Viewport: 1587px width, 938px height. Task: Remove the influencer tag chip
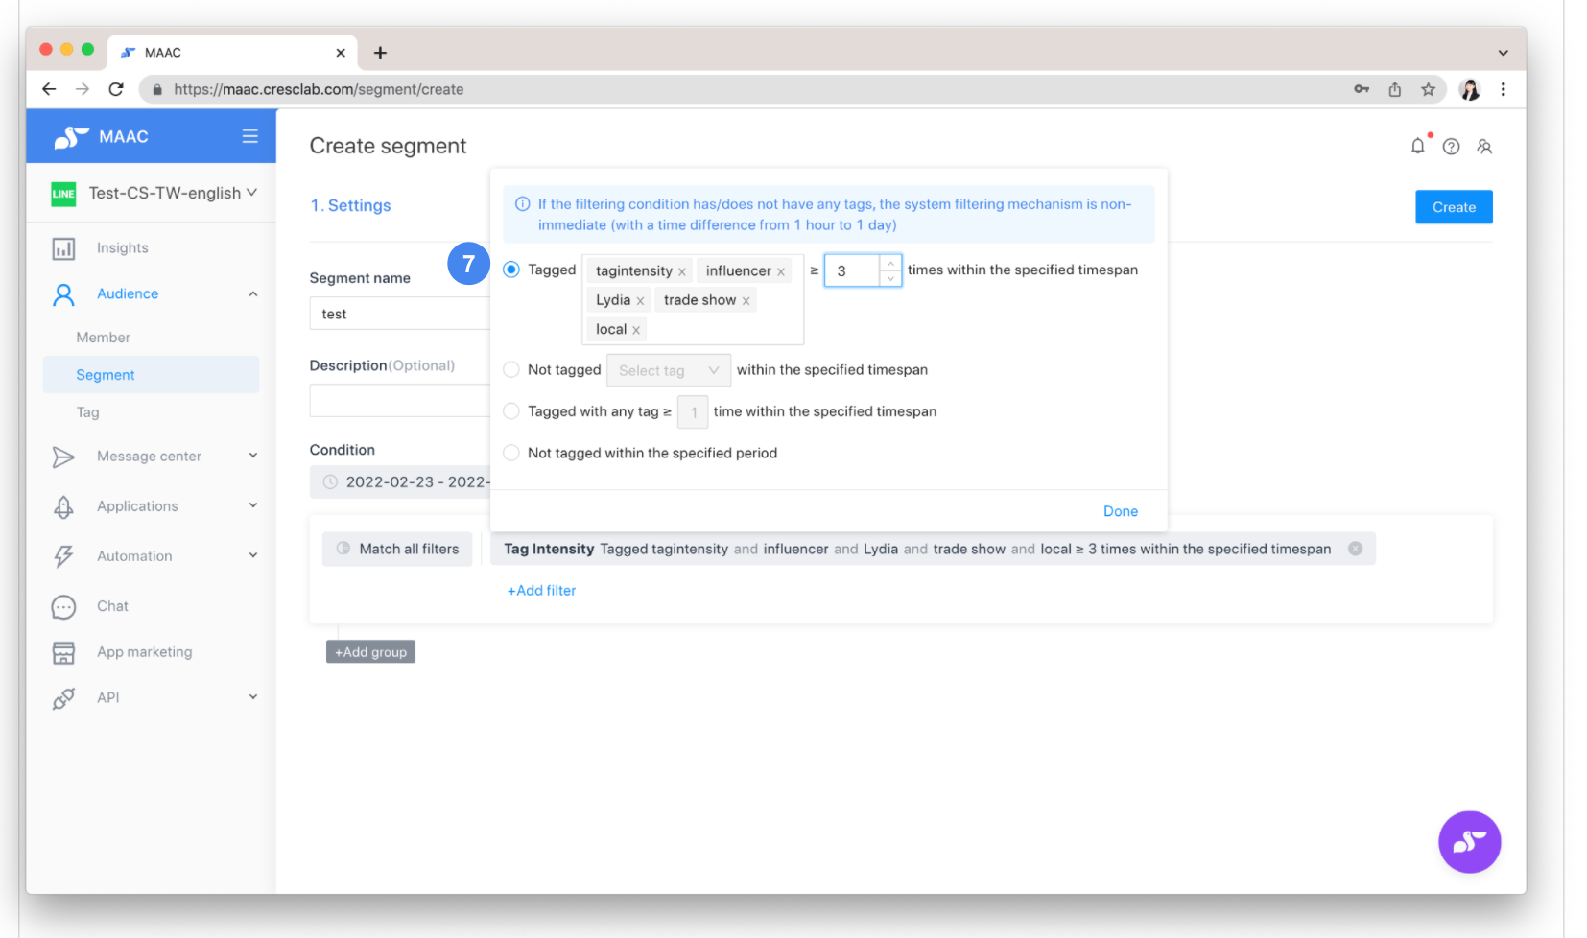[x=781, y=272]
